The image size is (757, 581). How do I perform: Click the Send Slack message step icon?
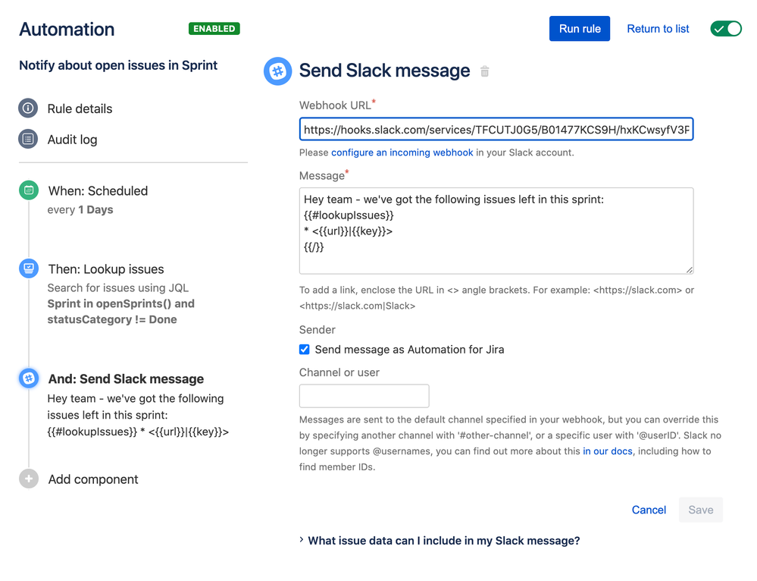coord(29,378)
